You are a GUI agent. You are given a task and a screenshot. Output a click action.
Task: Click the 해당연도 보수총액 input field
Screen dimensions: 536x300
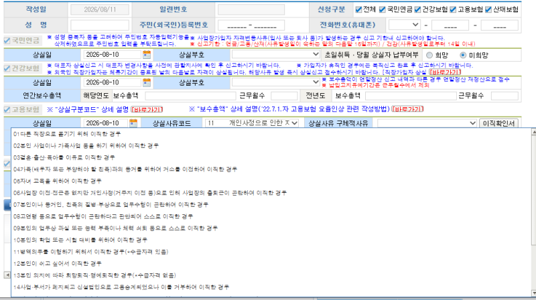(190, 96)
